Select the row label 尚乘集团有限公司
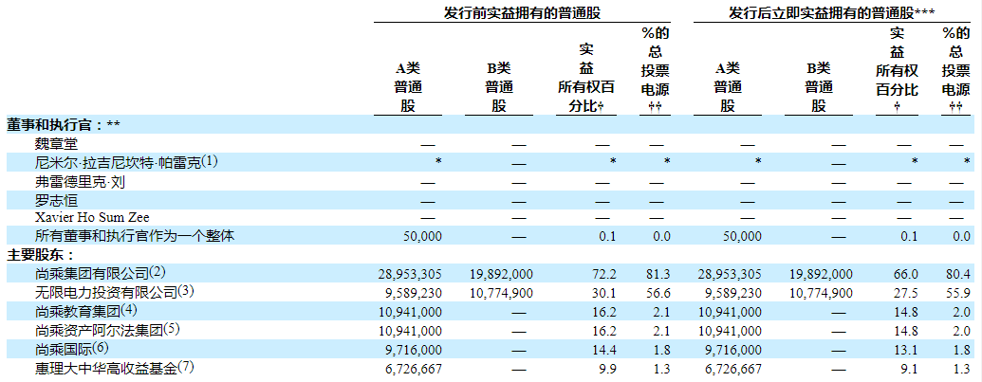This screenshot has width=982, height=382. tap(92, 273)
